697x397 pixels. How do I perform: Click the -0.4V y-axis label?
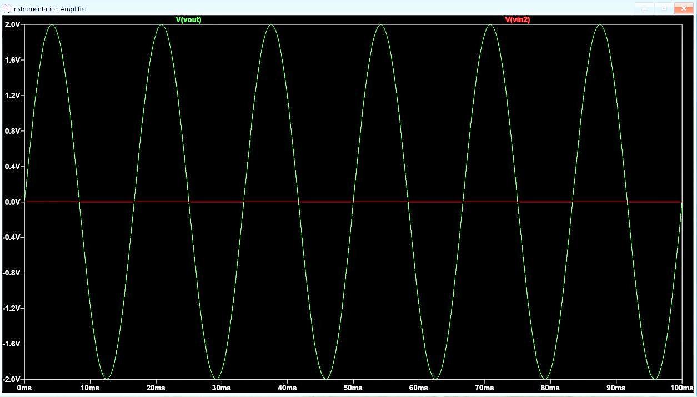11,238
